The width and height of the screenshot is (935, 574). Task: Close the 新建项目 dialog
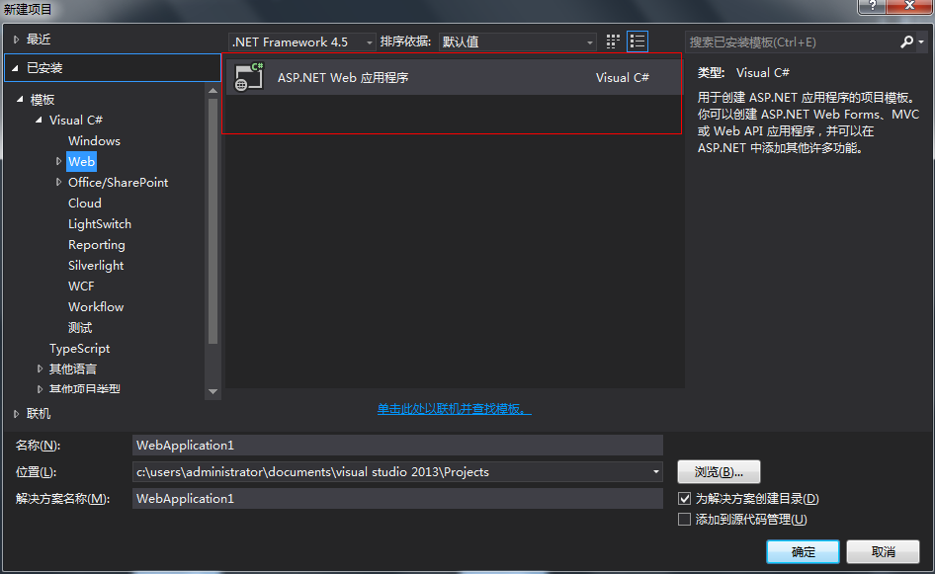pyautogui.click(x=908, y=6)
